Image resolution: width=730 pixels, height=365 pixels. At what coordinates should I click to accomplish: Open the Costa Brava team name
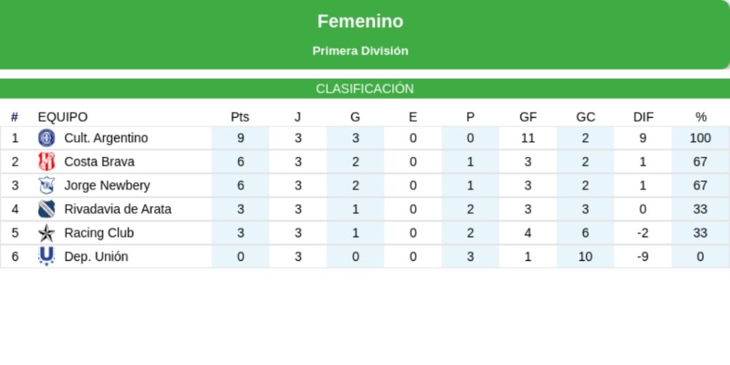(x=99, y=162)
